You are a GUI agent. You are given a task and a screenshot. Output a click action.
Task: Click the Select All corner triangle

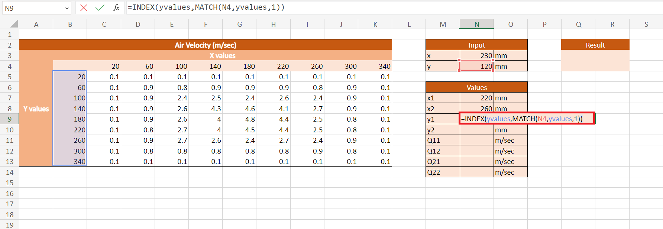pos(14,24)
